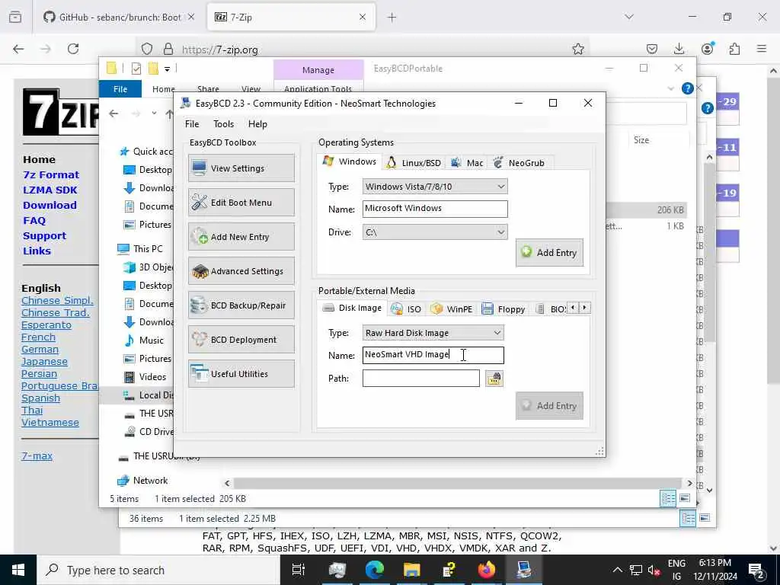The height and width of the screenshot is (585, 780).
Task: Open Edit Boot Menu section
Action: (x=241, y=203)
